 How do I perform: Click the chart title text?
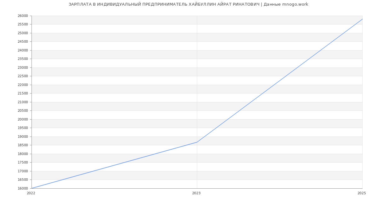click(x=188, y=4)
